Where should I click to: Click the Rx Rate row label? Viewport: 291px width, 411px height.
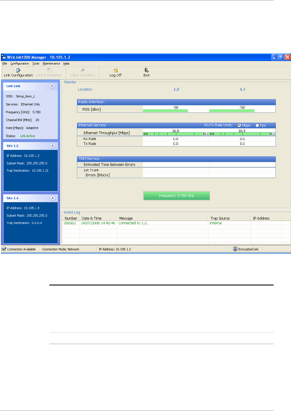click(90, 139)
